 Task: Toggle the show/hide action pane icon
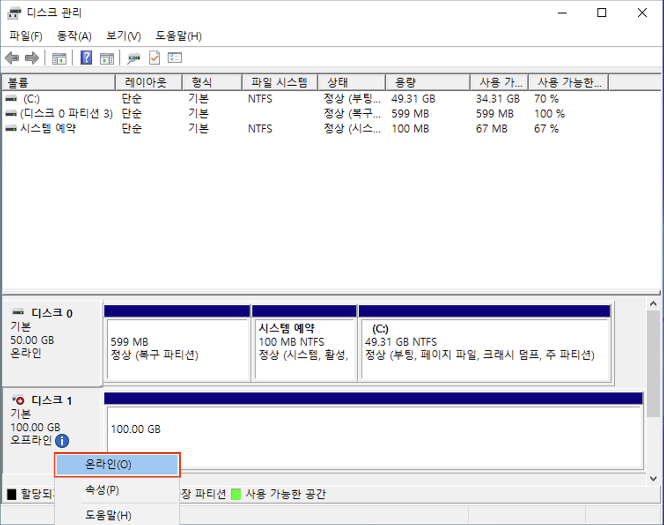pyautogui.click(x=107, y=58)
